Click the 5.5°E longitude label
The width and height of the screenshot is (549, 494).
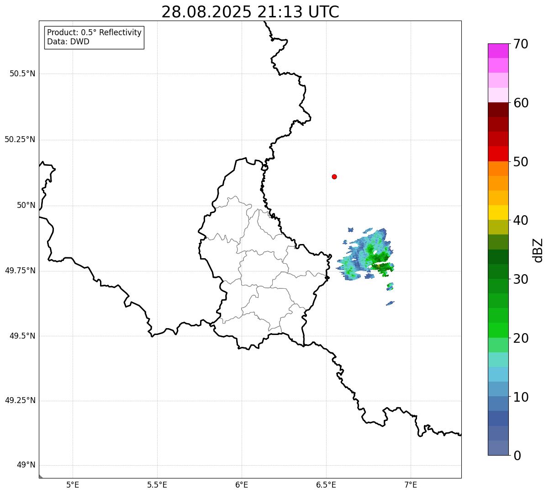click(x=157, y=484)
